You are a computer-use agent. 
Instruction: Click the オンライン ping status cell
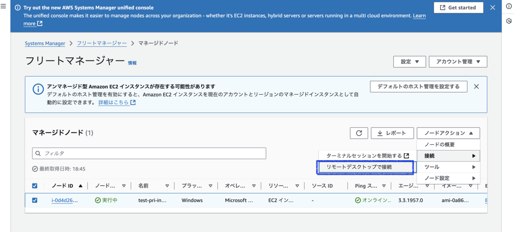(x=373, y=200)
